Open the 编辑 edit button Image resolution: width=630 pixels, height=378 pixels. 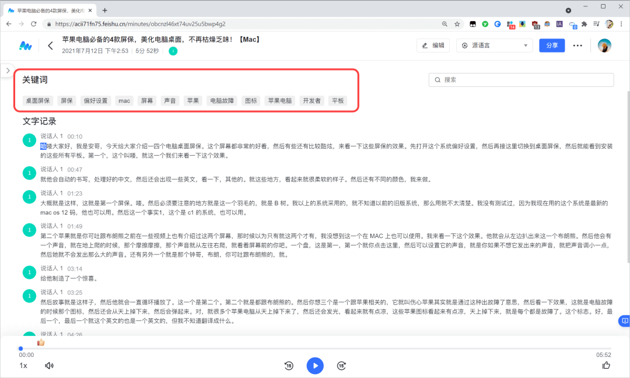[433, 45]
